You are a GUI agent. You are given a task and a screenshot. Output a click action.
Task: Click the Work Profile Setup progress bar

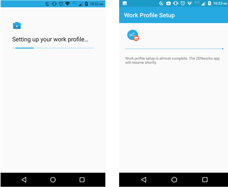[x=174, y=49]
